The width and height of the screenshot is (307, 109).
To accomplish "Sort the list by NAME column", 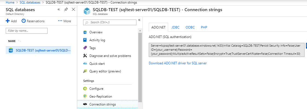I will (x=15, y=41).
